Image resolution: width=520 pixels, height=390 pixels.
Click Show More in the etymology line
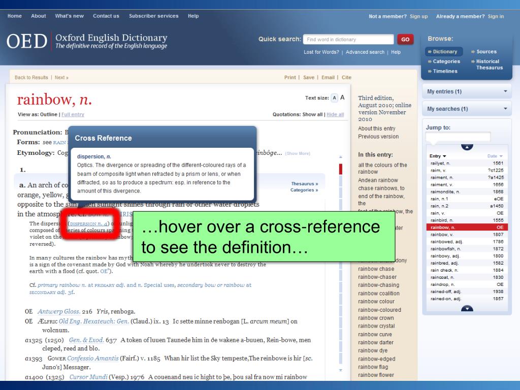pos(298,153)
